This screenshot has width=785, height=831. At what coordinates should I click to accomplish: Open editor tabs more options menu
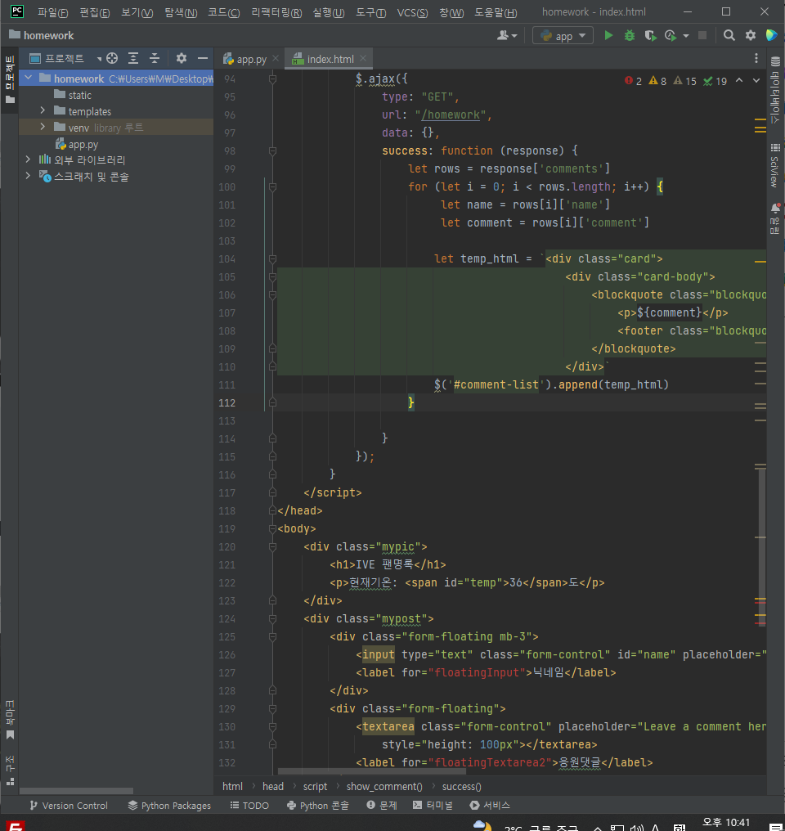pyautogui.click(x=756, y=58)
